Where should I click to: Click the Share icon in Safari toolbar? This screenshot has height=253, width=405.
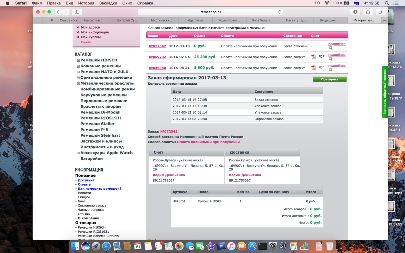[368, 12]
